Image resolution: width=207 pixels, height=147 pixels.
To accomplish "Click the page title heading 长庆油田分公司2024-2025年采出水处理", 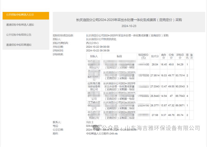I will (129, 20).
